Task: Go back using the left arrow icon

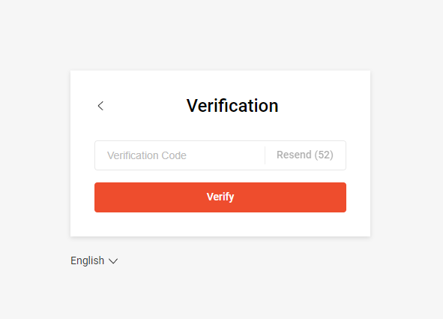Action: pos(100,106)
